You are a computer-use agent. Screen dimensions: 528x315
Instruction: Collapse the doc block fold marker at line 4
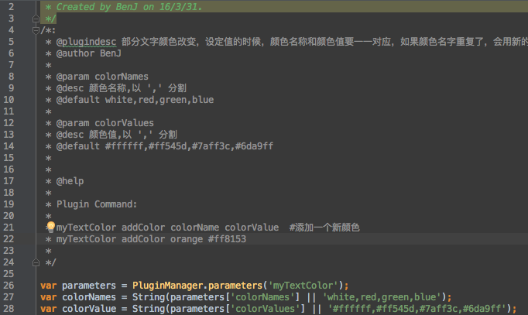pyautogui.click(x=36, y=31)
